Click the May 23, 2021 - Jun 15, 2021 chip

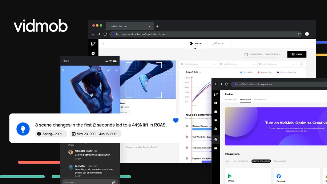tap(96, 134)
